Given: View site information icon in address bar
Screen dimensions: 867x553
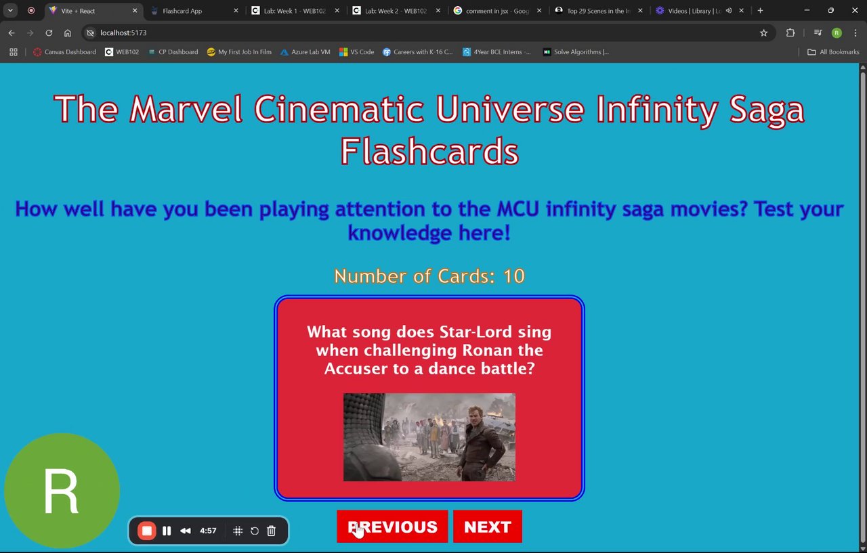Looking at the screenshot, I should coord(90,32).
